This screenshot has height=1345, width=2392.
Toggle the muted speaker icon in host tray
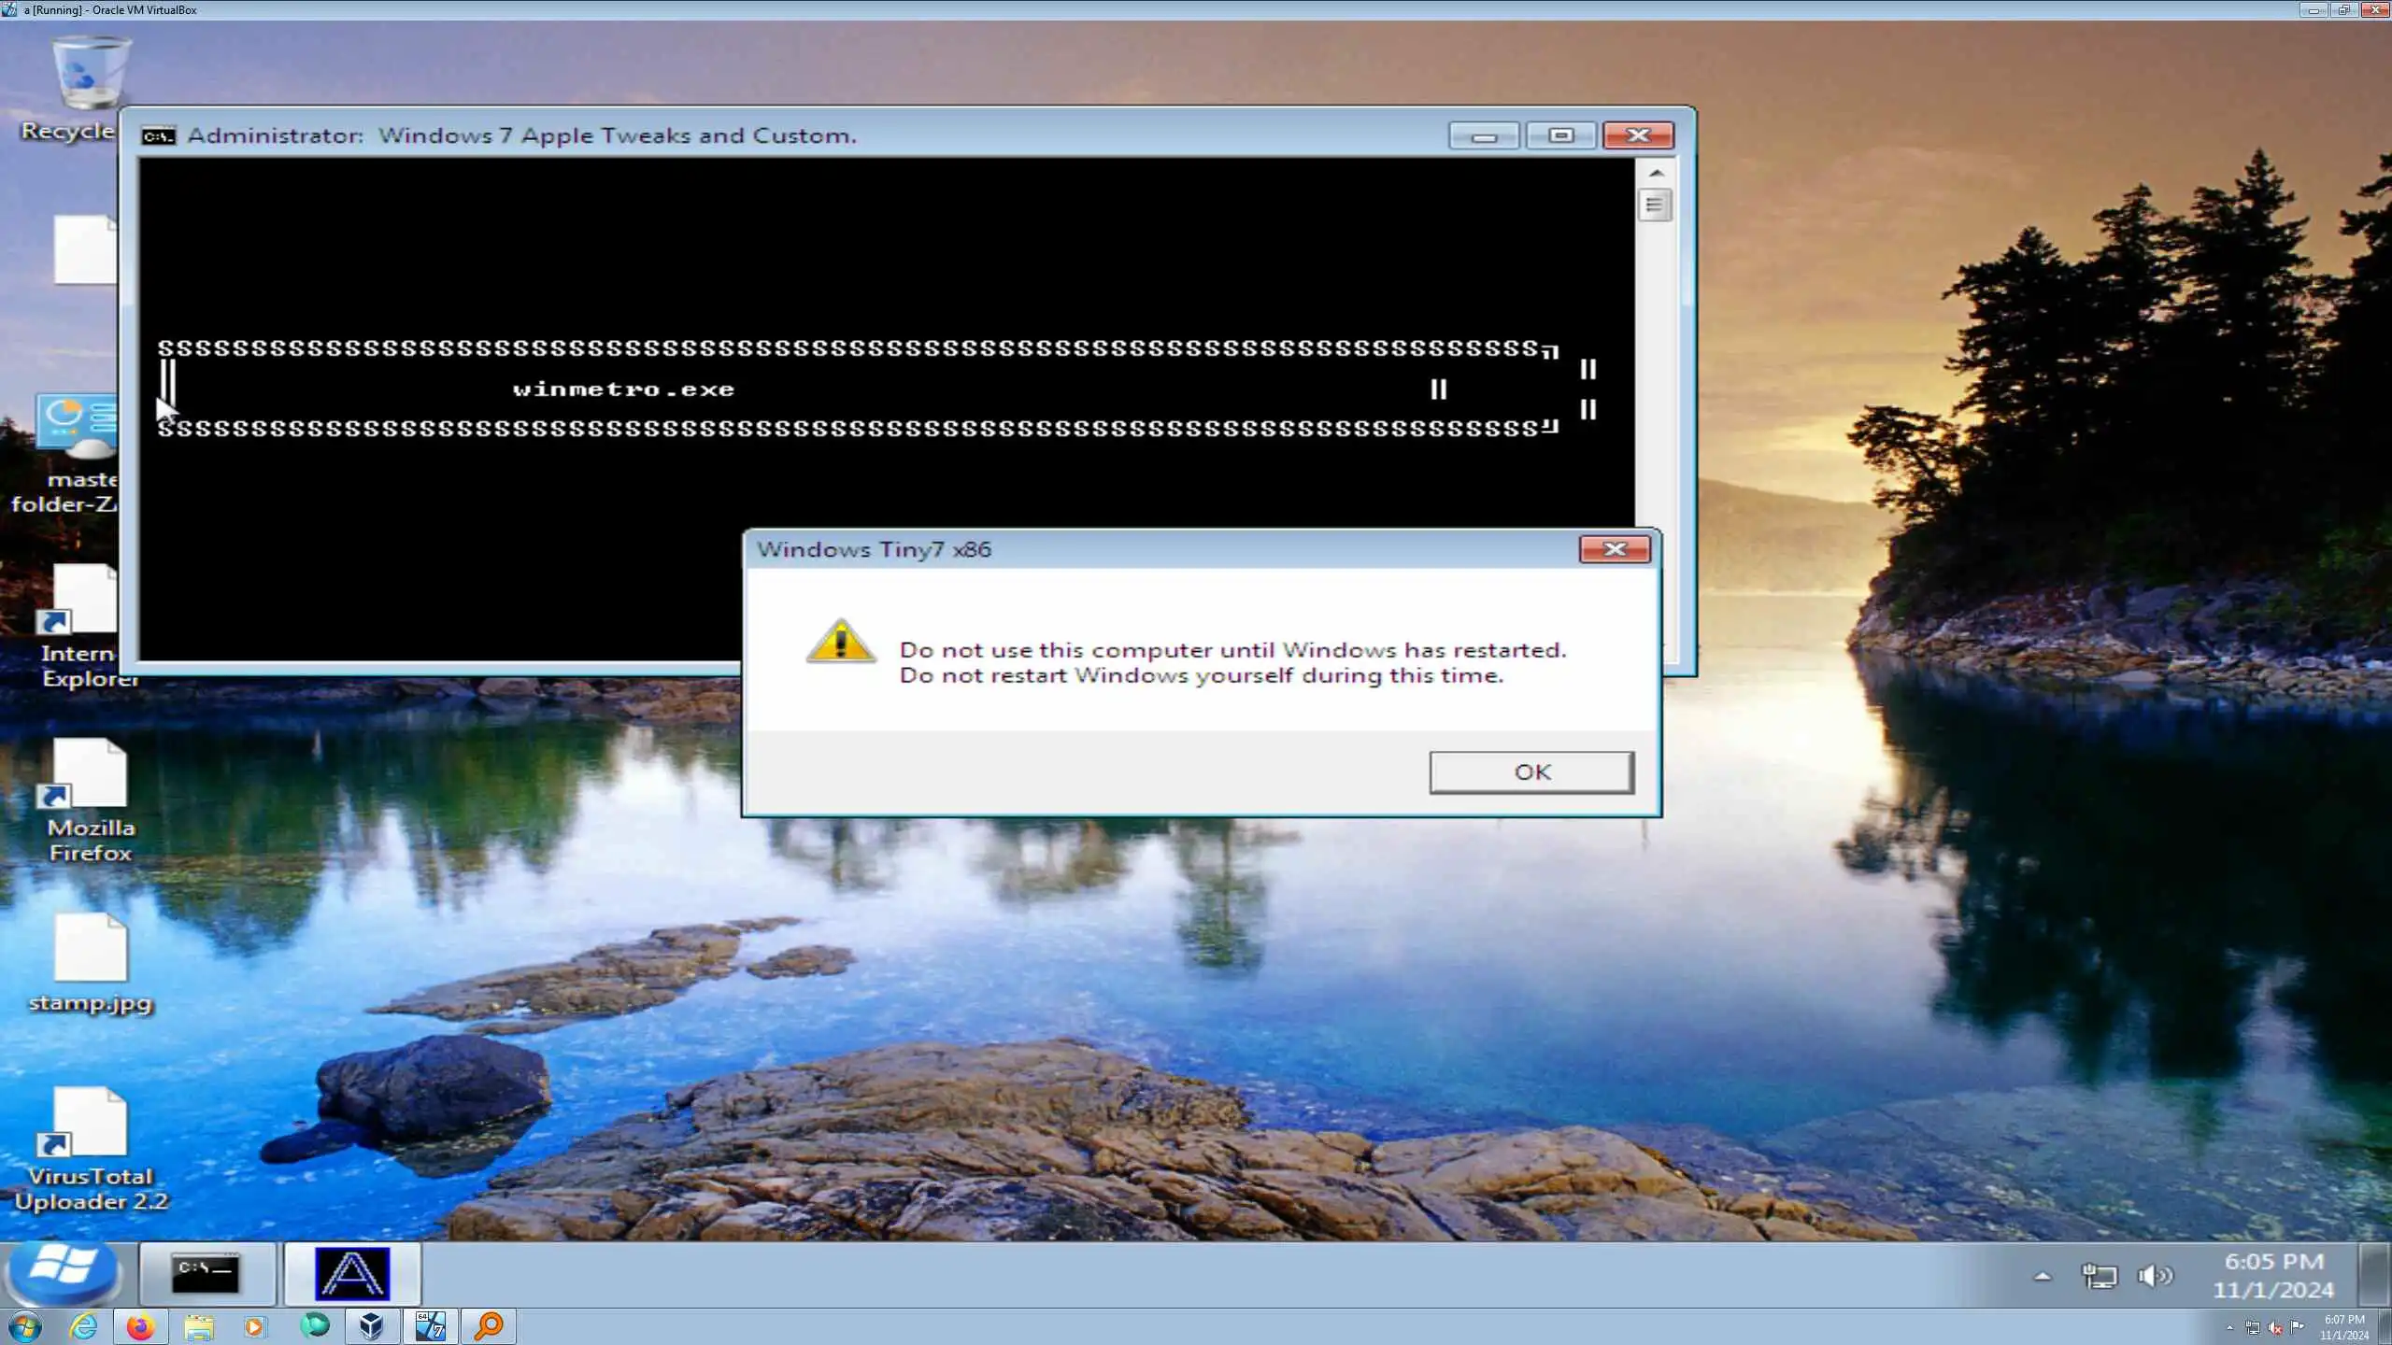coord(2275,1327)
